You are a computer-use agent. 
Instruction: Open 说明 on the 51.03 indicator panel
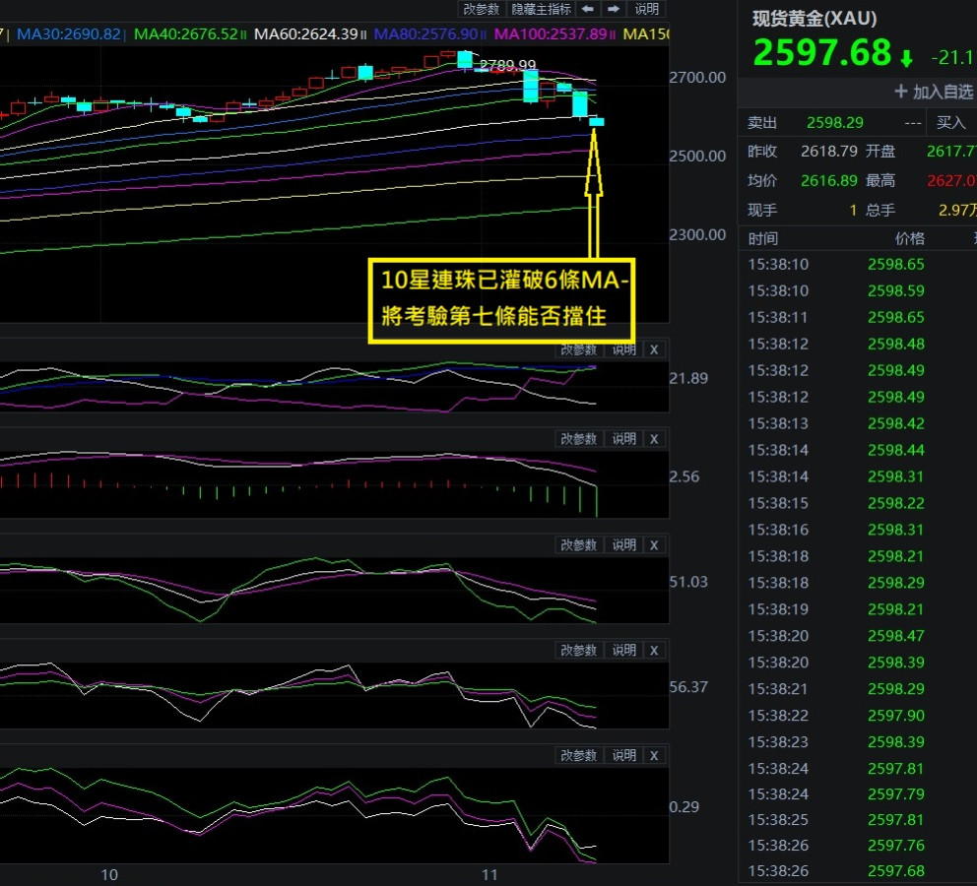click(624, 544)
